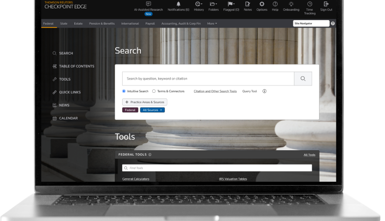This screenshot has height=221, width=385.
Task: Click the Federal practice area tag
Action: [x=130, y=110]
